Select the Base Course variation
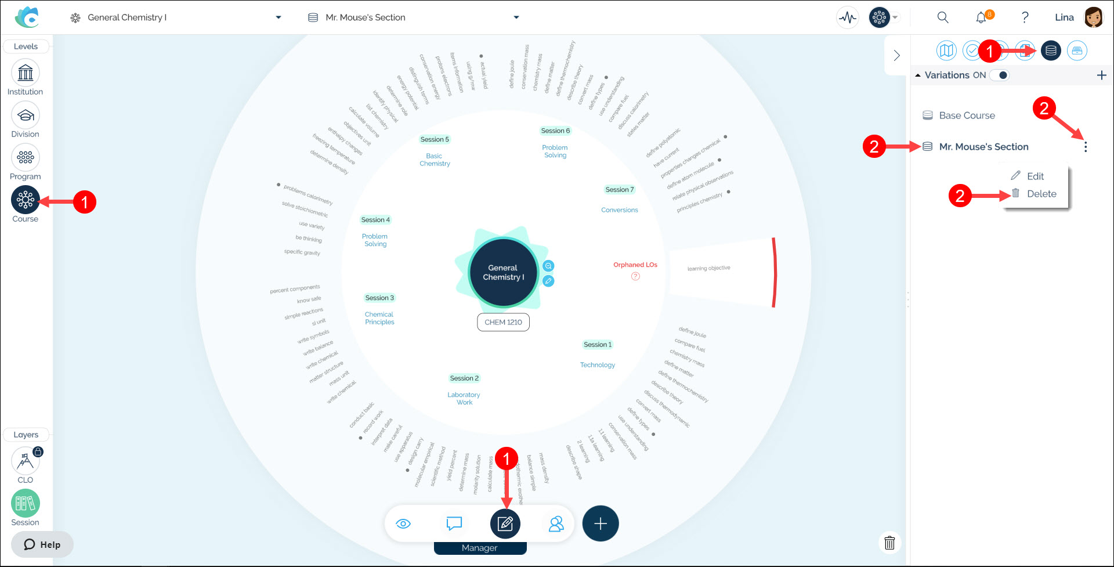 pos(967,115)
